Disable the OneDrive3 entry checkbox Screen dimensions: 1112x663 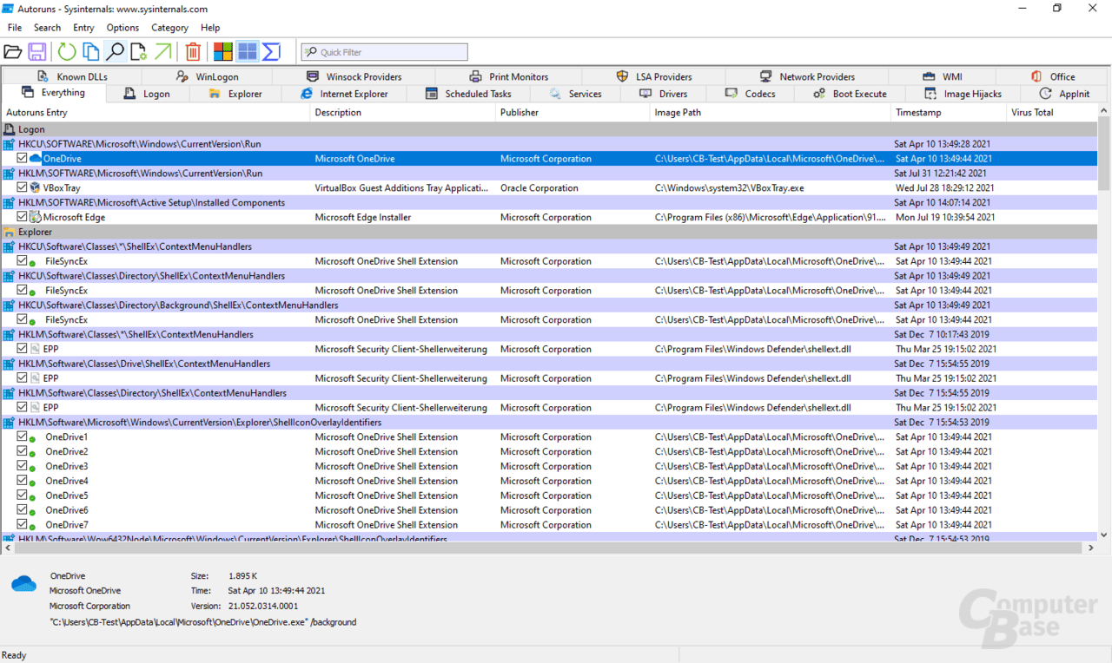pyautogui.click(x=23, y=466)
